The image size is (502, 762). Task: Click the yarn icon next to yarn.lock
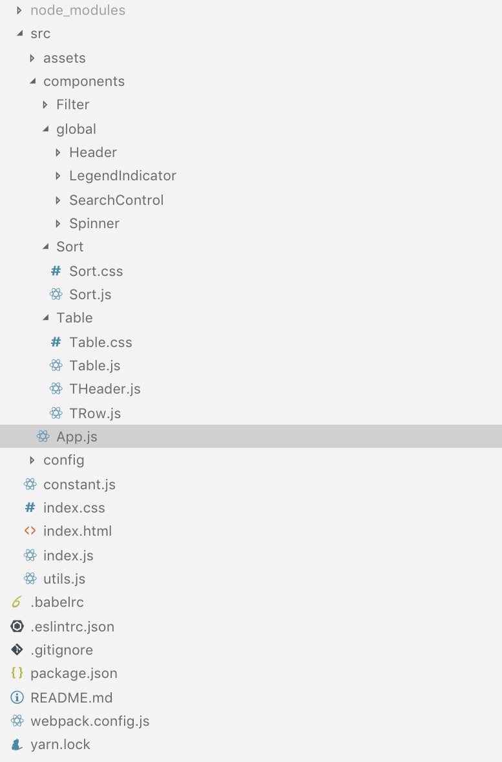[16, 744]
